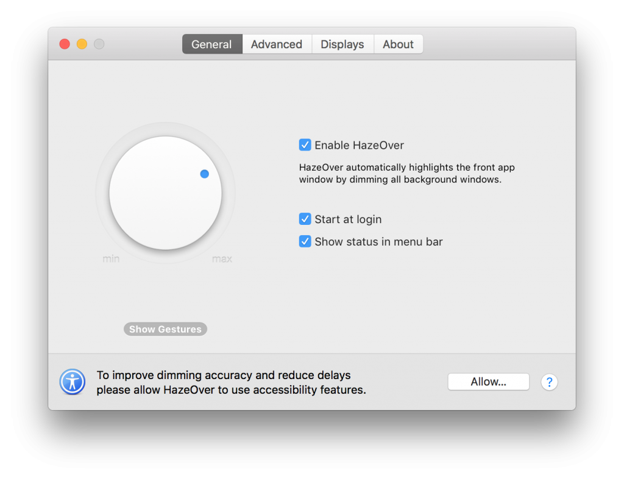Minimize the window with the yellow button
This screenshot has height=479, width=624.
tap(82, 44)
